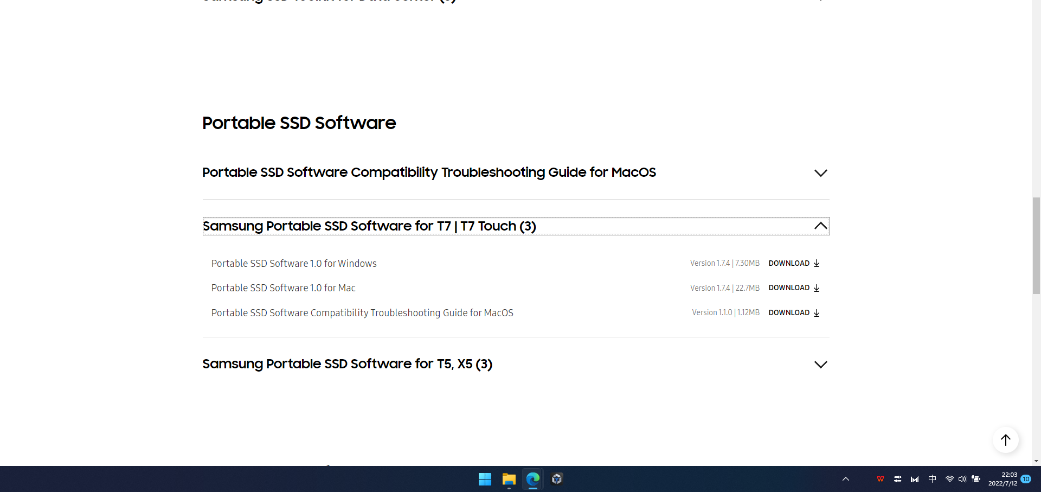This screenshot has height=492, width=1041.
Task: Open the battery status tray icon
Action: [976, 479]
